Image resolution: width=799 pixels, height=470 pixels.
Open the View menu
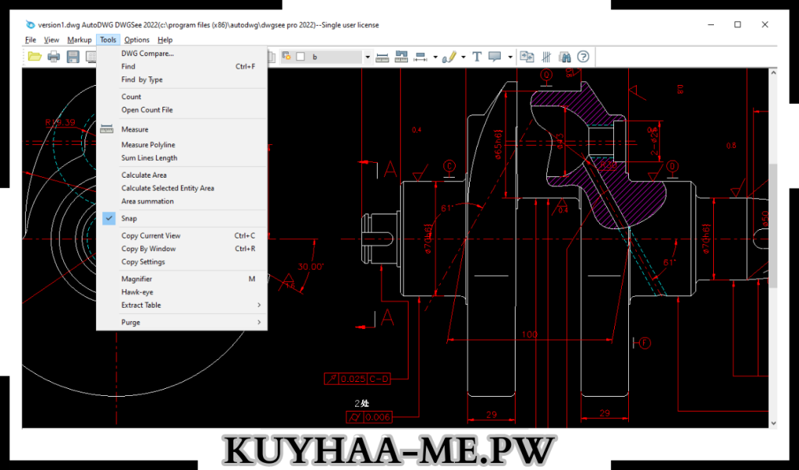(51, 40)
